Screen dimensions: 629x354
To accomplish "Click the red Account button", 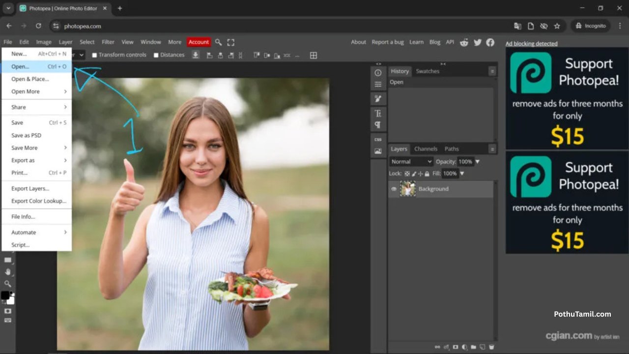I will [199, 42].
